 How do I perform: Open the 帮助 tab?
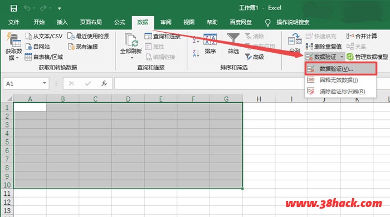point(212,22)
